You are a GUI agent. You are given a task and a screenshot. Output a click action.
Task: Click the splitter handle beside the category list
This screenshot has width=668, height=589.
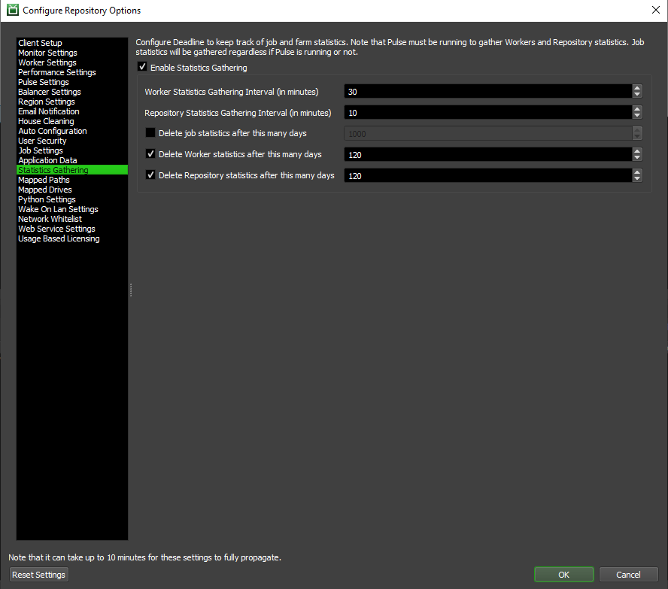[x=131, y=290]
